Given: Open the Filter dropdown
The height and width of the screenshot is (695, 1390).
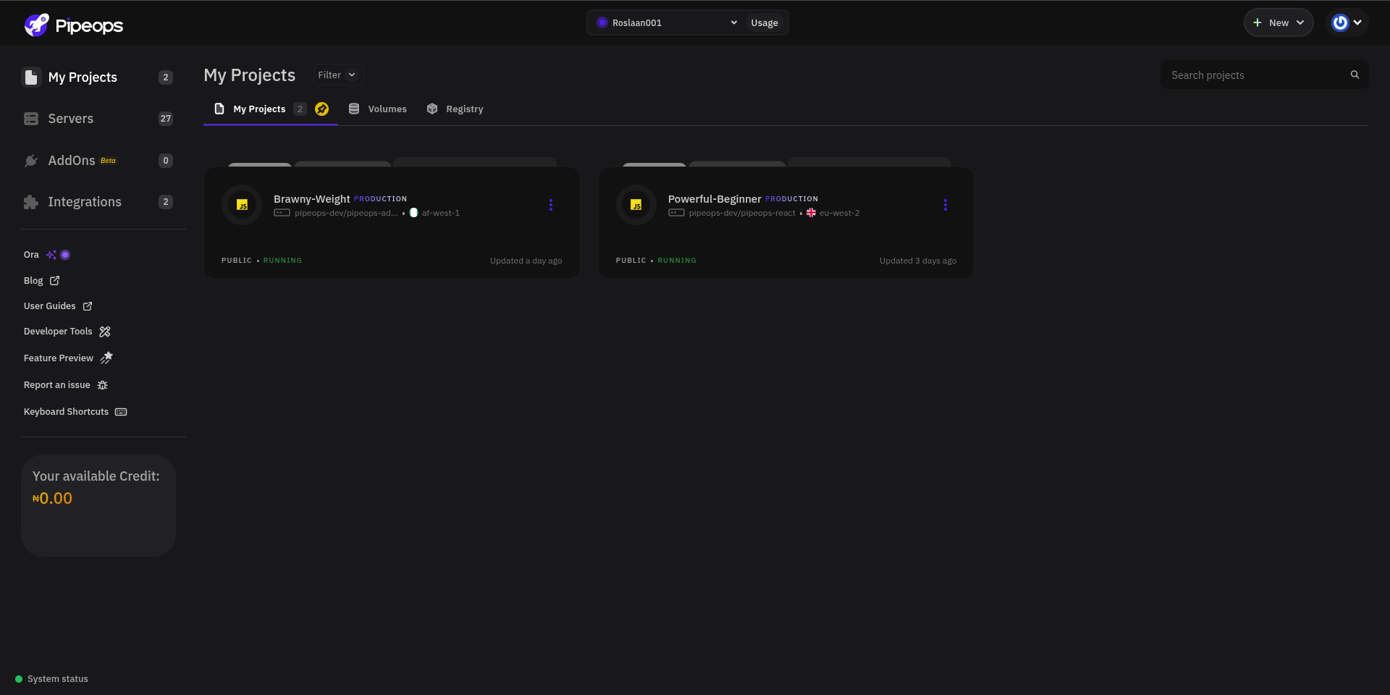Looking at the screenshot, I should click(x=338, y=75).
